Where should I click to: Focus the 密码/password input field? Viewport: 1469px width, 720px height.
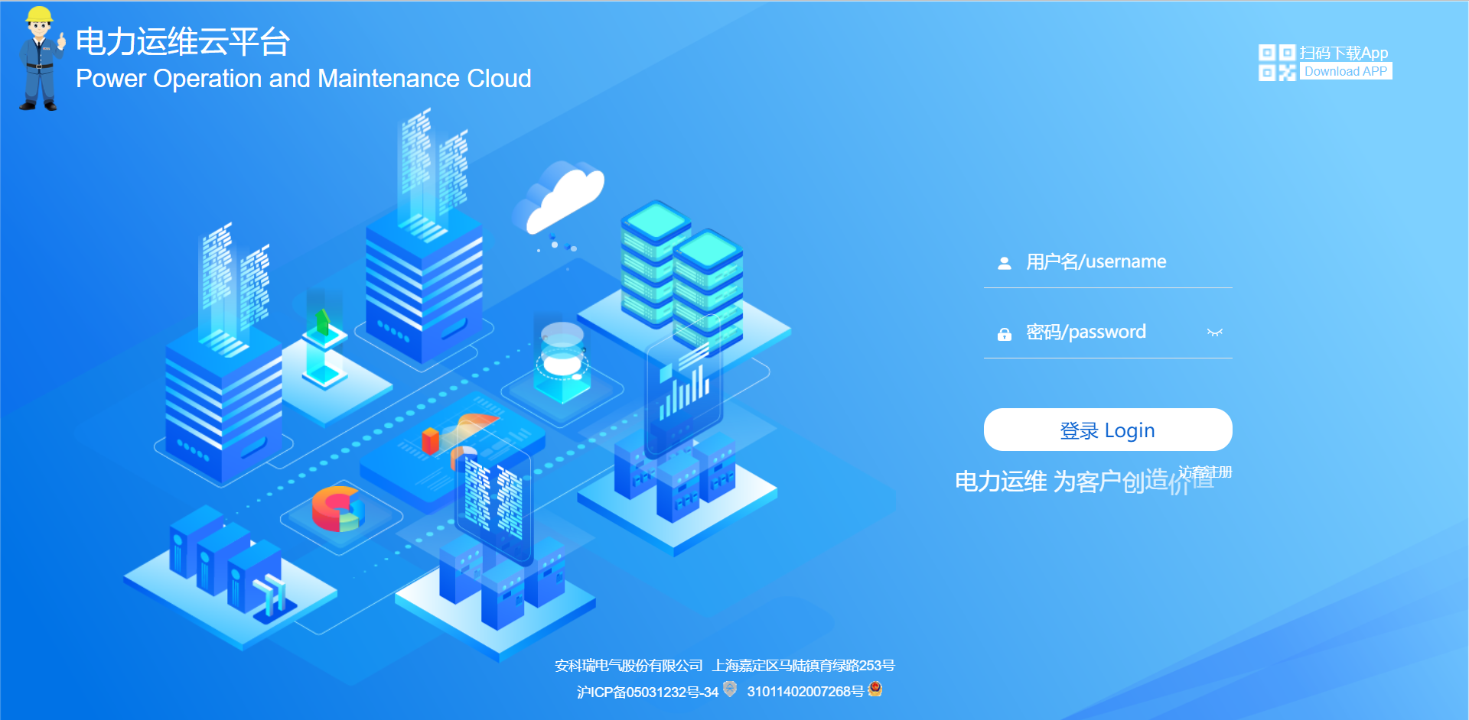[1109, 332]
